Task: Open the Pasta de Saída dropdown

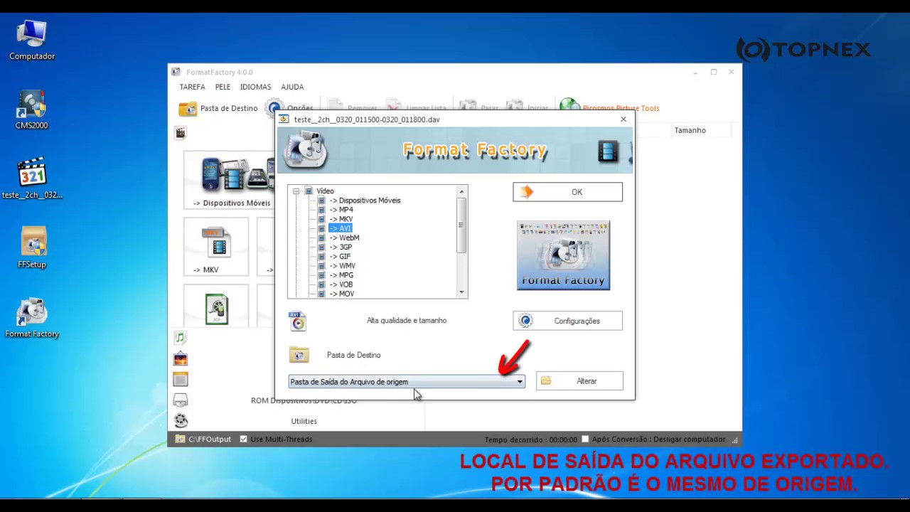Action: pos(407,382)
